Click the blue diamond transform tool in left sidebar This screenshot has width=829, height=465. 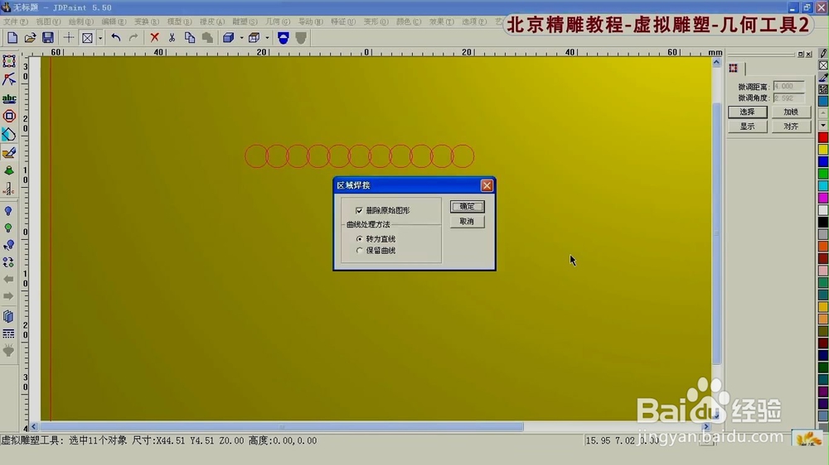[9, 135]
